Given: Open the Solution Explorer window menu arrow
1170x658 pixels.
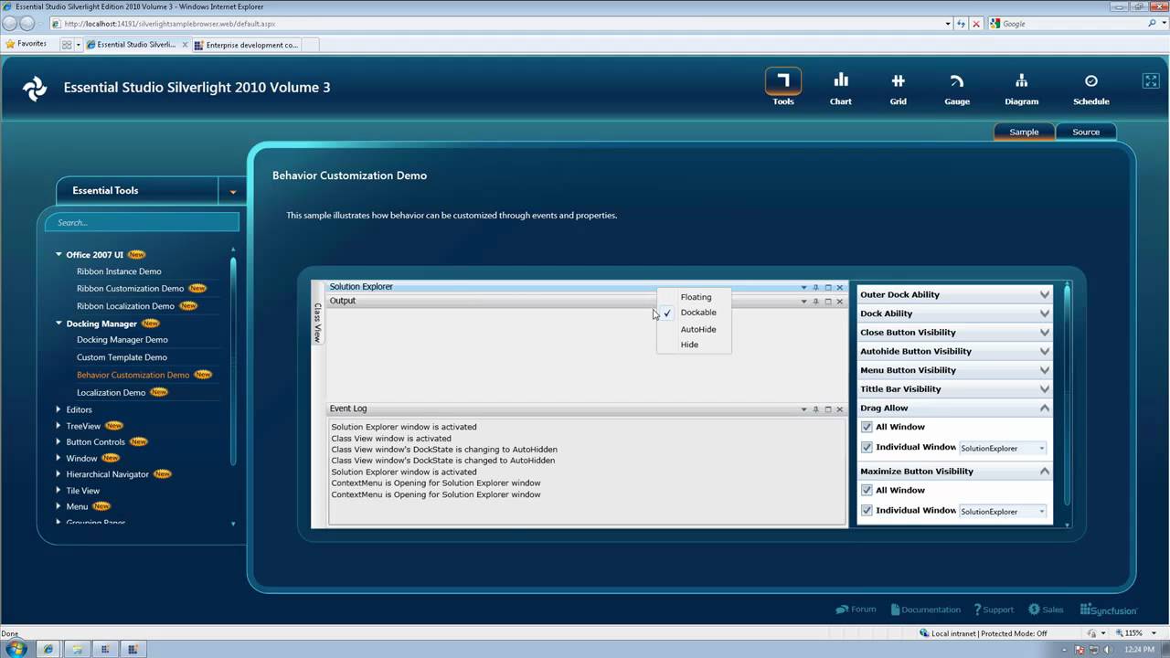Looking at the screenshot, I should pos(804,287).
